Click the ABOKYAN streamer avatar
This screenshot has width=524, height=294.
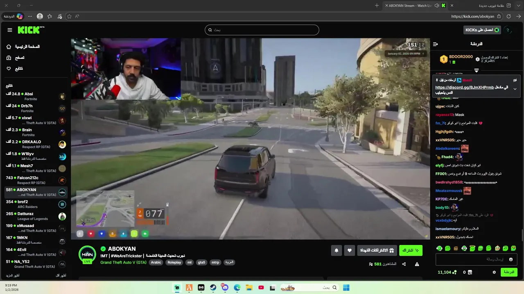87,254
